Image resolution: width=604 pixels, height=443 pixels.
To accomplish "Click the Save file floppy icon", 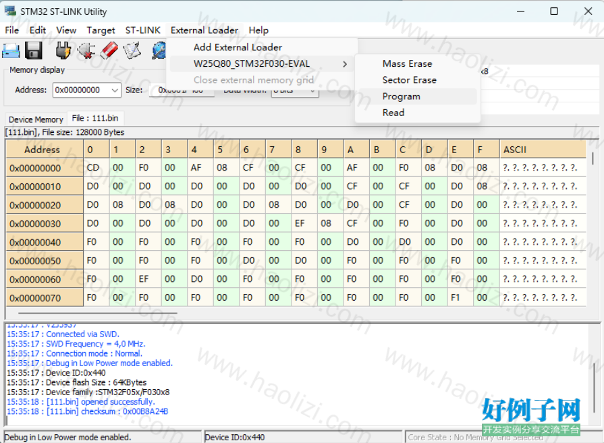I will [34, 51].
